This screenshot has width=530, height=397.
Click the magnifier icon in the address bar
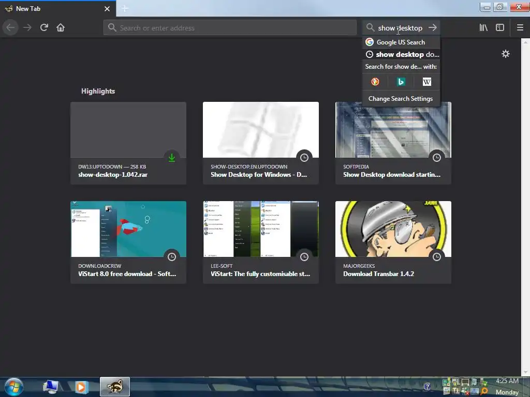(112, 28)
